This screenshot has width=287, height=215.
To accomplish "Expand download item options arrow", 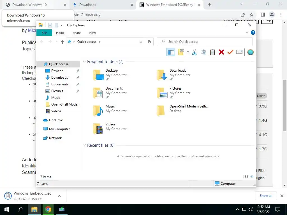I will [x=60, y=196].
